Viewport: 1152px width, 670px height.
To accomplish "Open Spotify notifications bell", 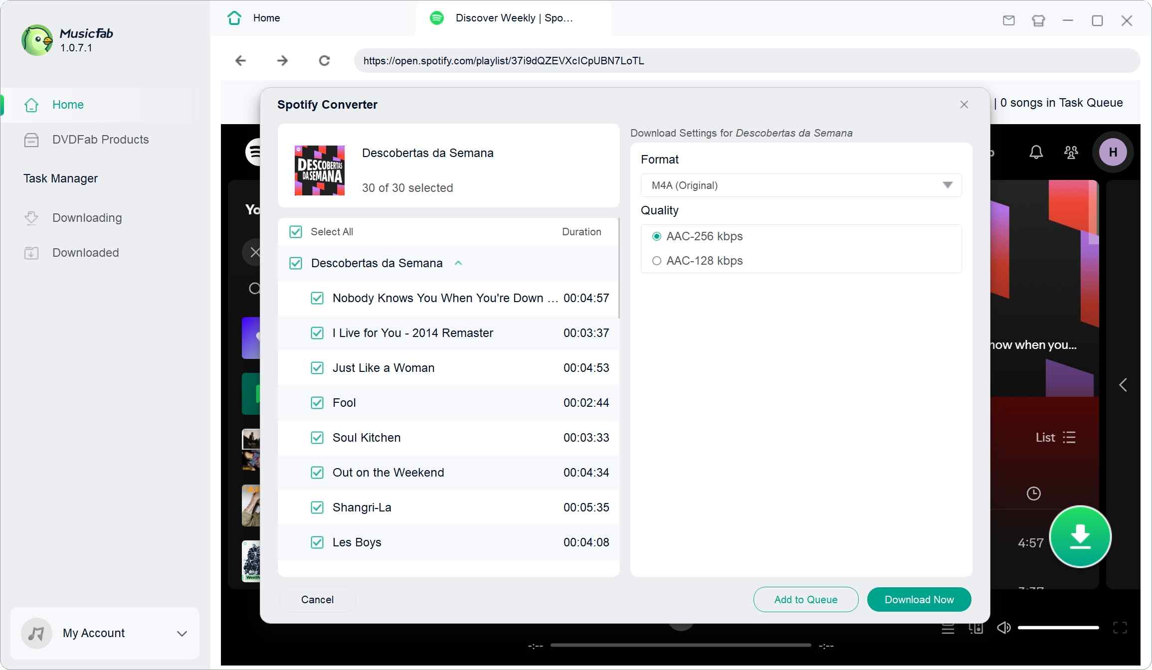I will click(1036, 152).
